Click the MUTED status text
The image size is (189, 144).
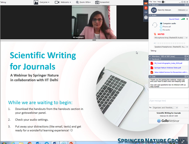click(161, 34)
